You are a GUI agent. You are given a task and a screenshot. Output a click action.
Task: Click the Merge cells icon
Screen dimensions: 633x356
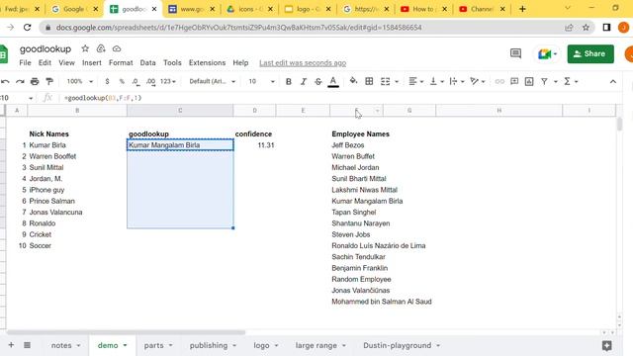[x=386, y=81]
